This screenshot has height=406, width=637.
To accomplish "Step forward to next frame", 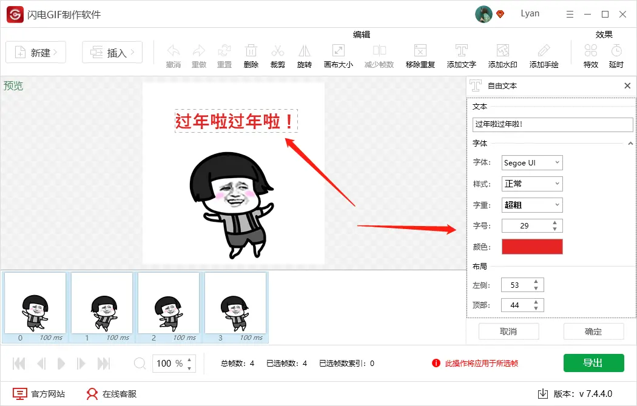I will (x=81, y=364).
